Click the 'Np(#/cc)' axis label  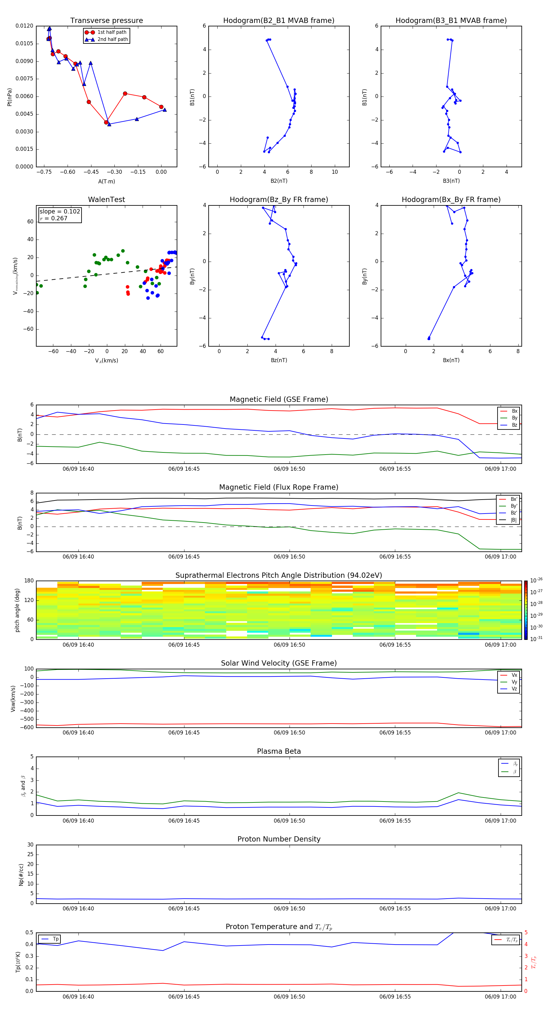[21, 874]
